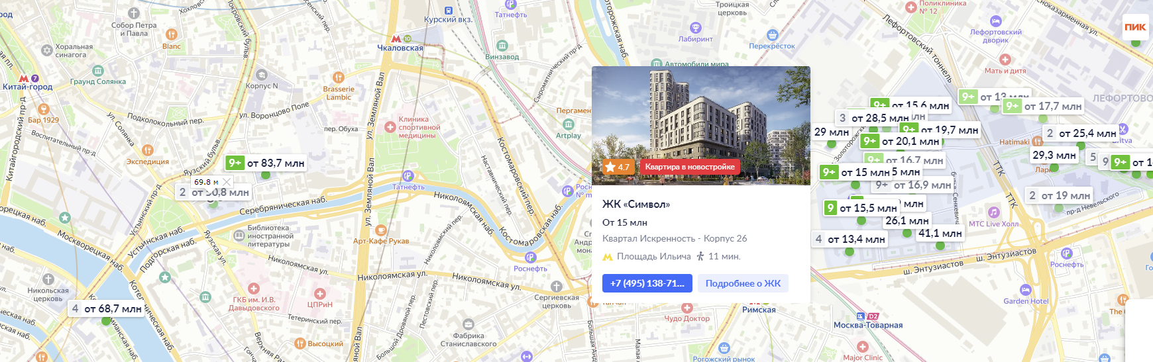Open the 4 от 13,4 млн price marker
This screenshot has height=362, width=1153.
click(850, 239)
